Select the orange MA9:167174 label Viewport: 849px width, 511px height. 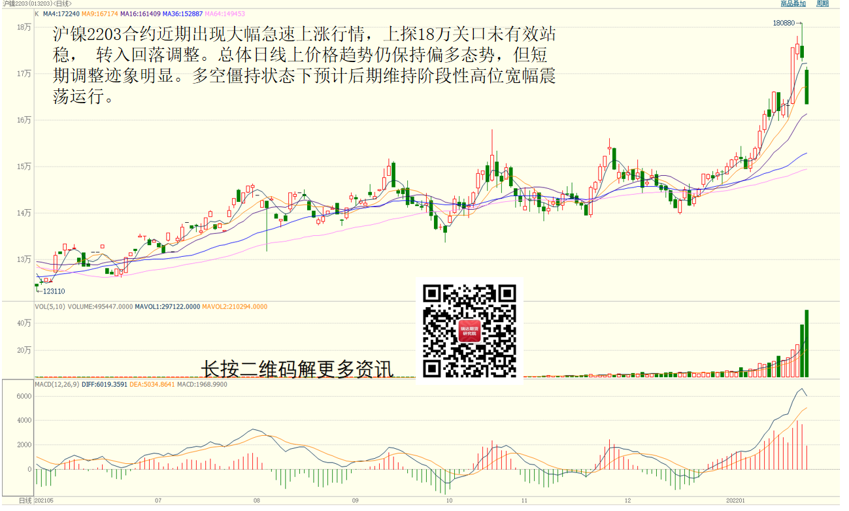[x=99, y=13]
